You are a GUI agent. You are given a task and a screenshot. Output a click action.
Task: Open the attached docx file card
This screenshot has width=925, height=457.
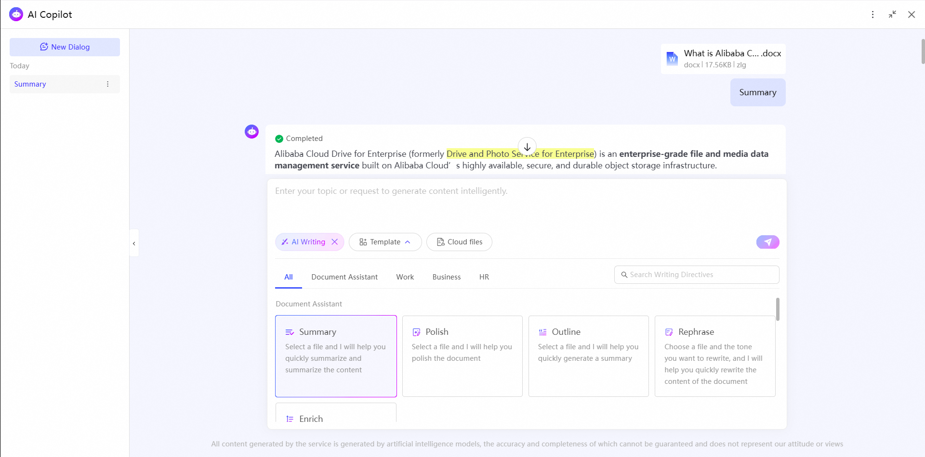point(723,59)
